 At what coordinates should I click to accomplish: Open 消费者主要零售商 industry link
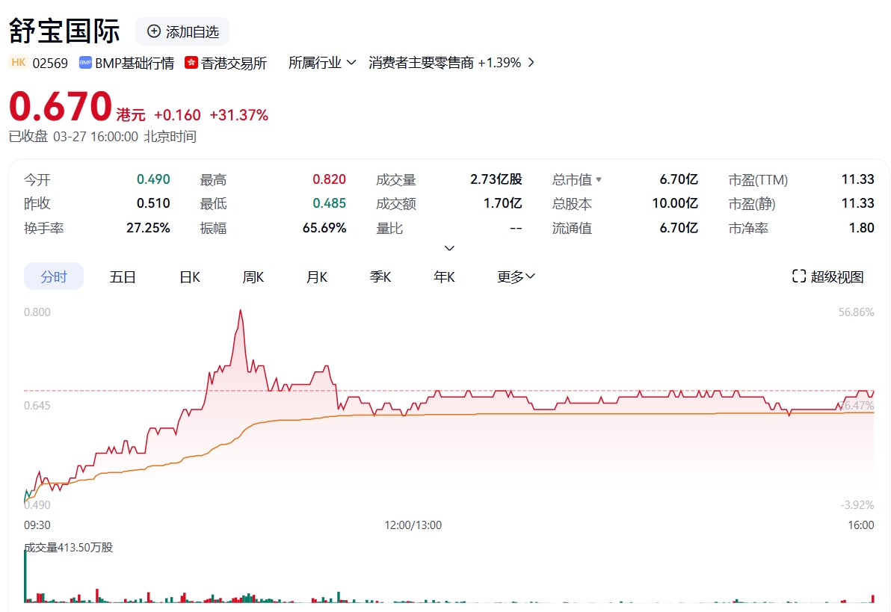point(421,63)
